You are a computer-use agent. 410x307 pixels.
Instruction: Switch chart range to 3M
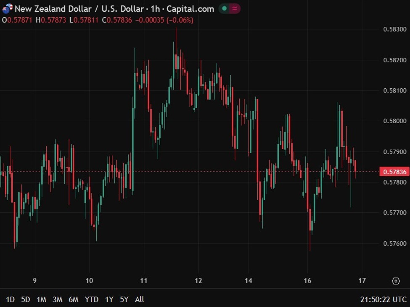[x=57, y=299]
